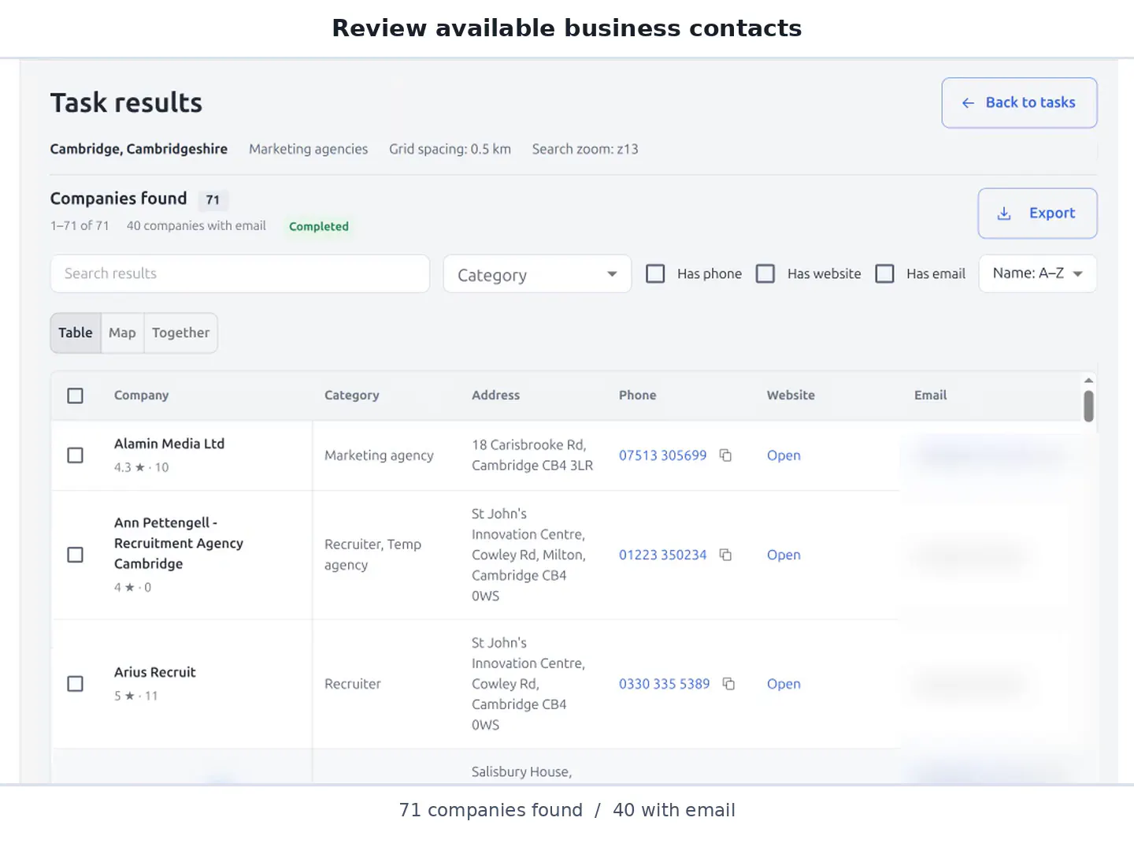
Task: Switch to the Table view tab
Action: point(76,333)
